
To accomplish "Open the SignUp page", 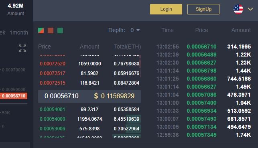I will pyautogui.click(x=203, y=9).
